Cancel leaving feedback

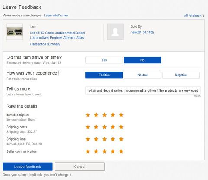click(80, 167)
